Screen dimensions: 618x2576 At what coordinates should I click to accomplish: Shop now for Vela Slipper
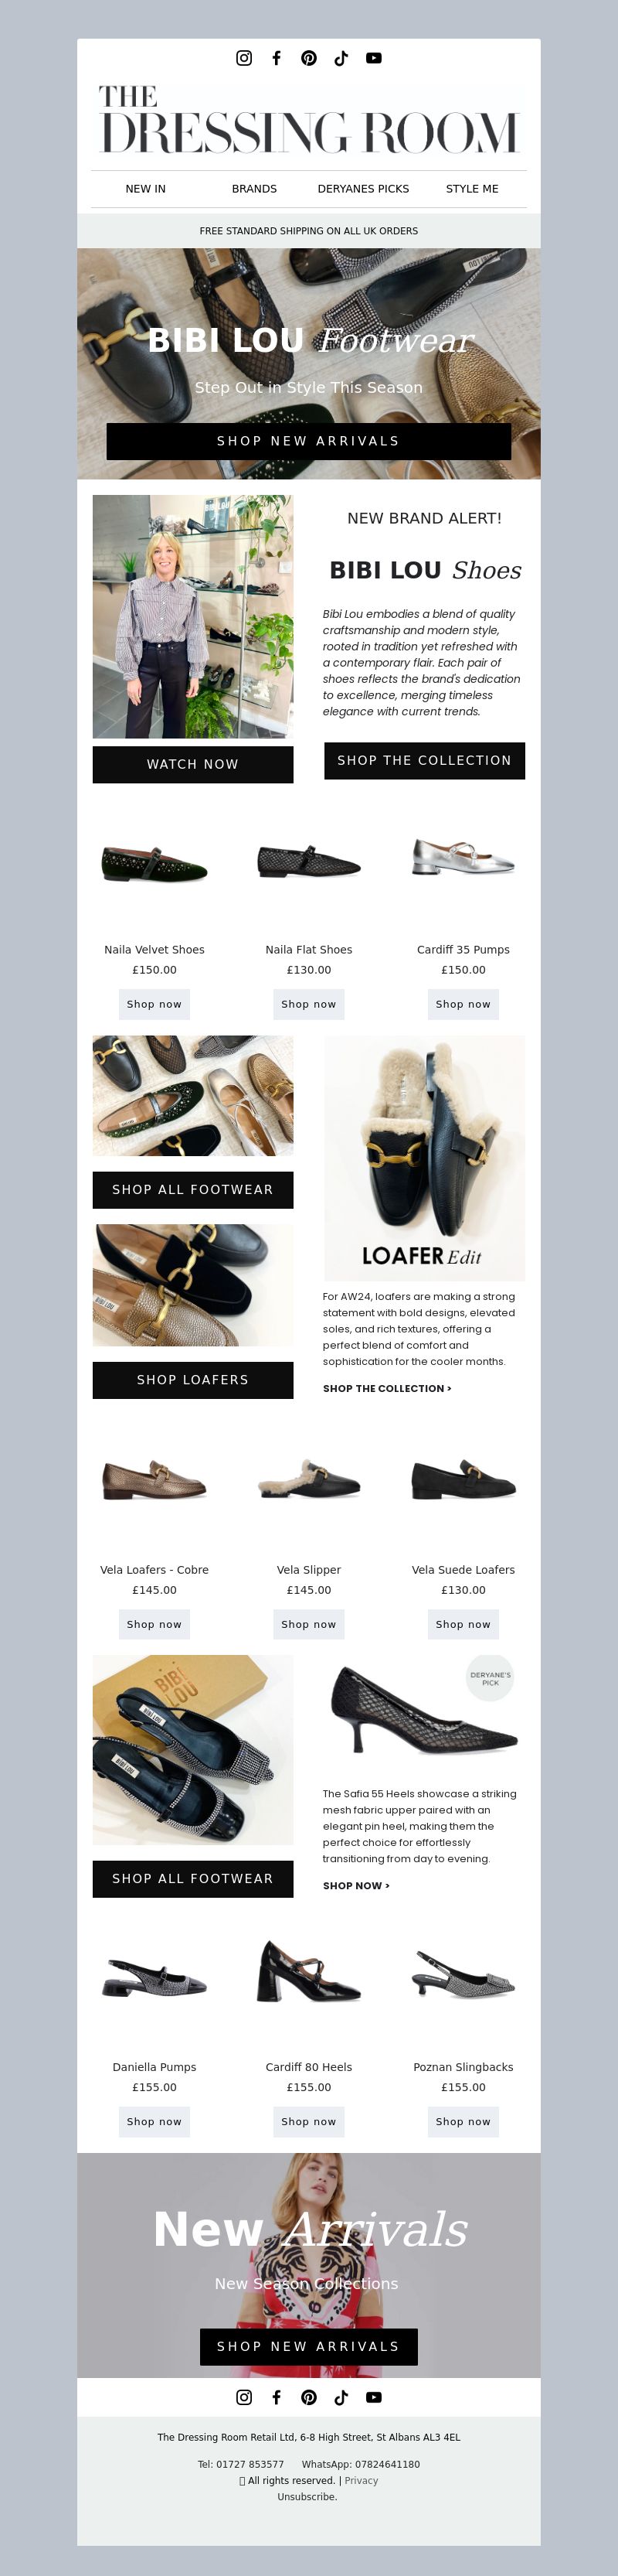click(308, 1624)
